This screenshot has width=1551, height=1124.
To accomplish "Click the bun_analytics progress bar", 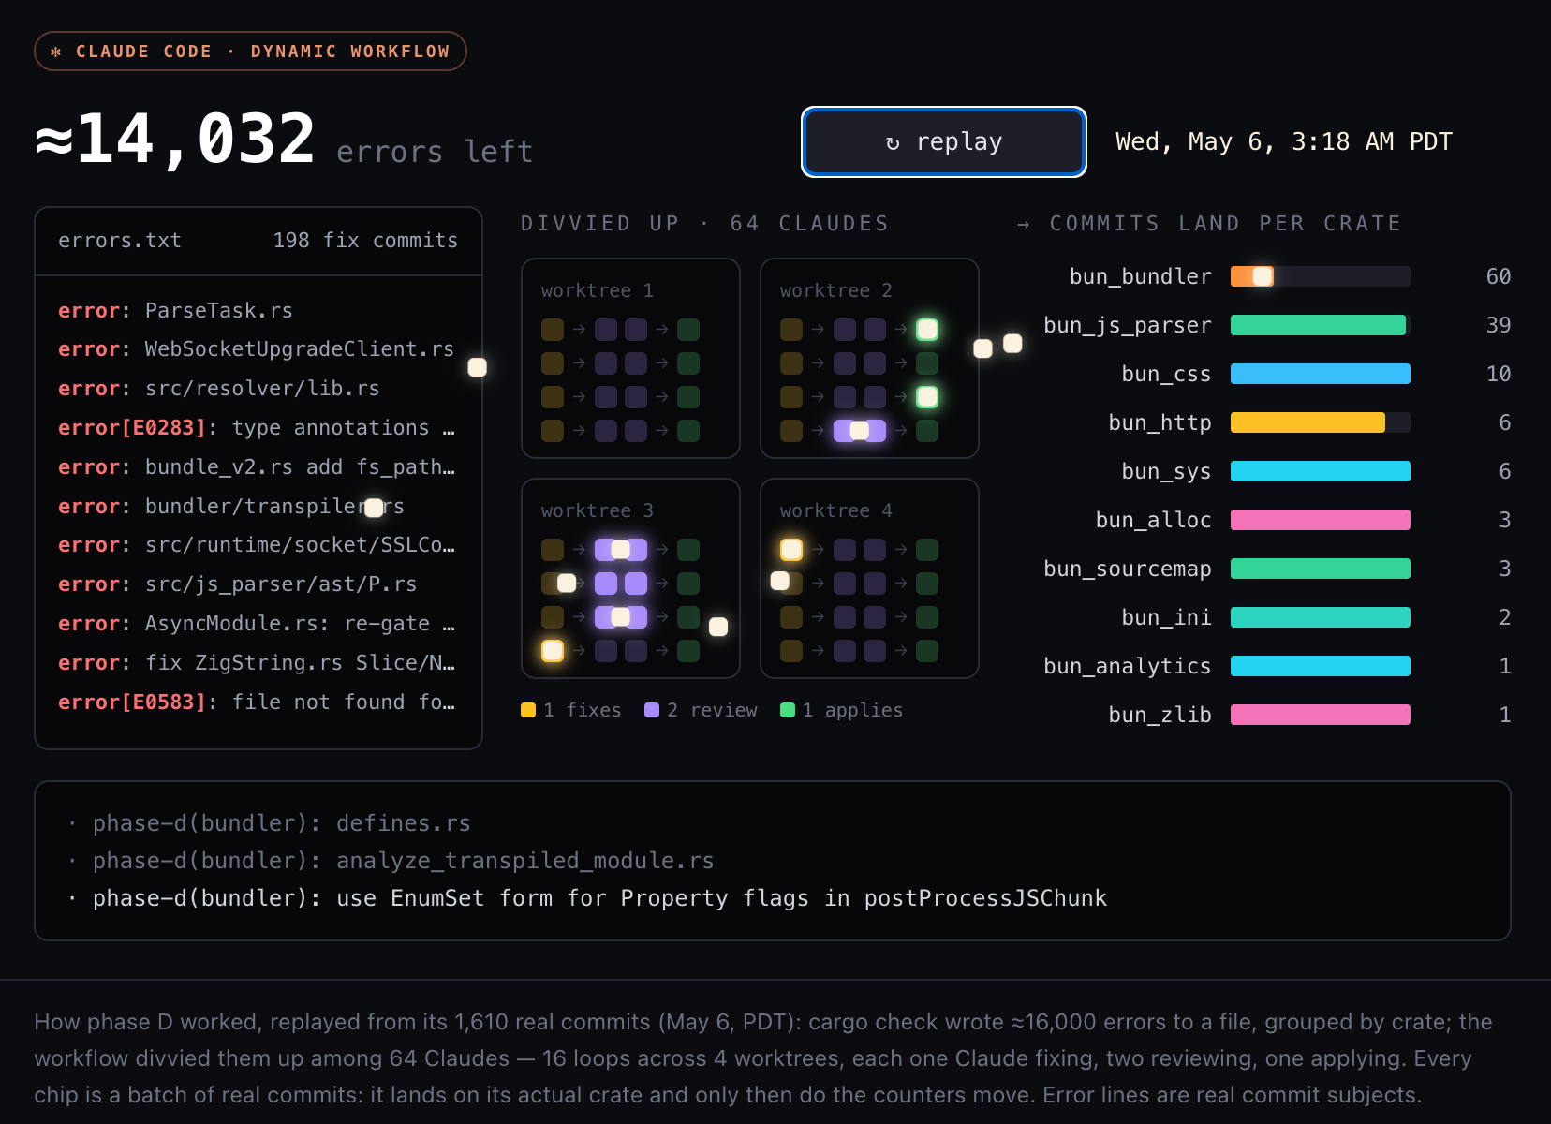I will click(x=1320, y=666).
